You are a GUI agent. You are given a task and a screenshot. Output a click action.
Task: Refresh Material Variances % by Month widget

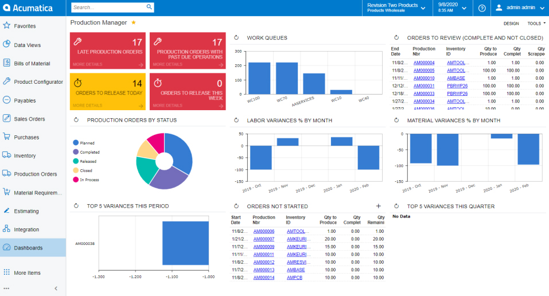(396, 120)
